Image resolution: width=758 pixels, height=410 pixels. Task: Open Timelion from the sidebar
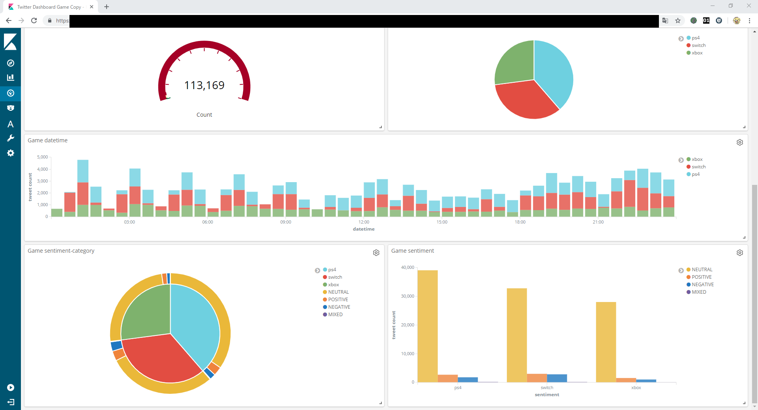click(11, 108)
